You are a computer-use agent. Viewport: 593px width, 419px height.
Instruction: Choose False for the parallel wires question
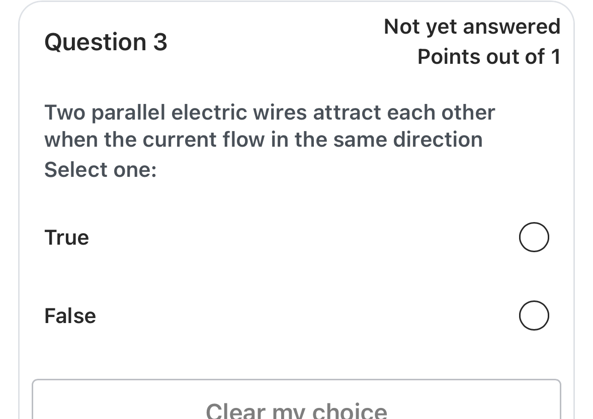coord(534,316)
